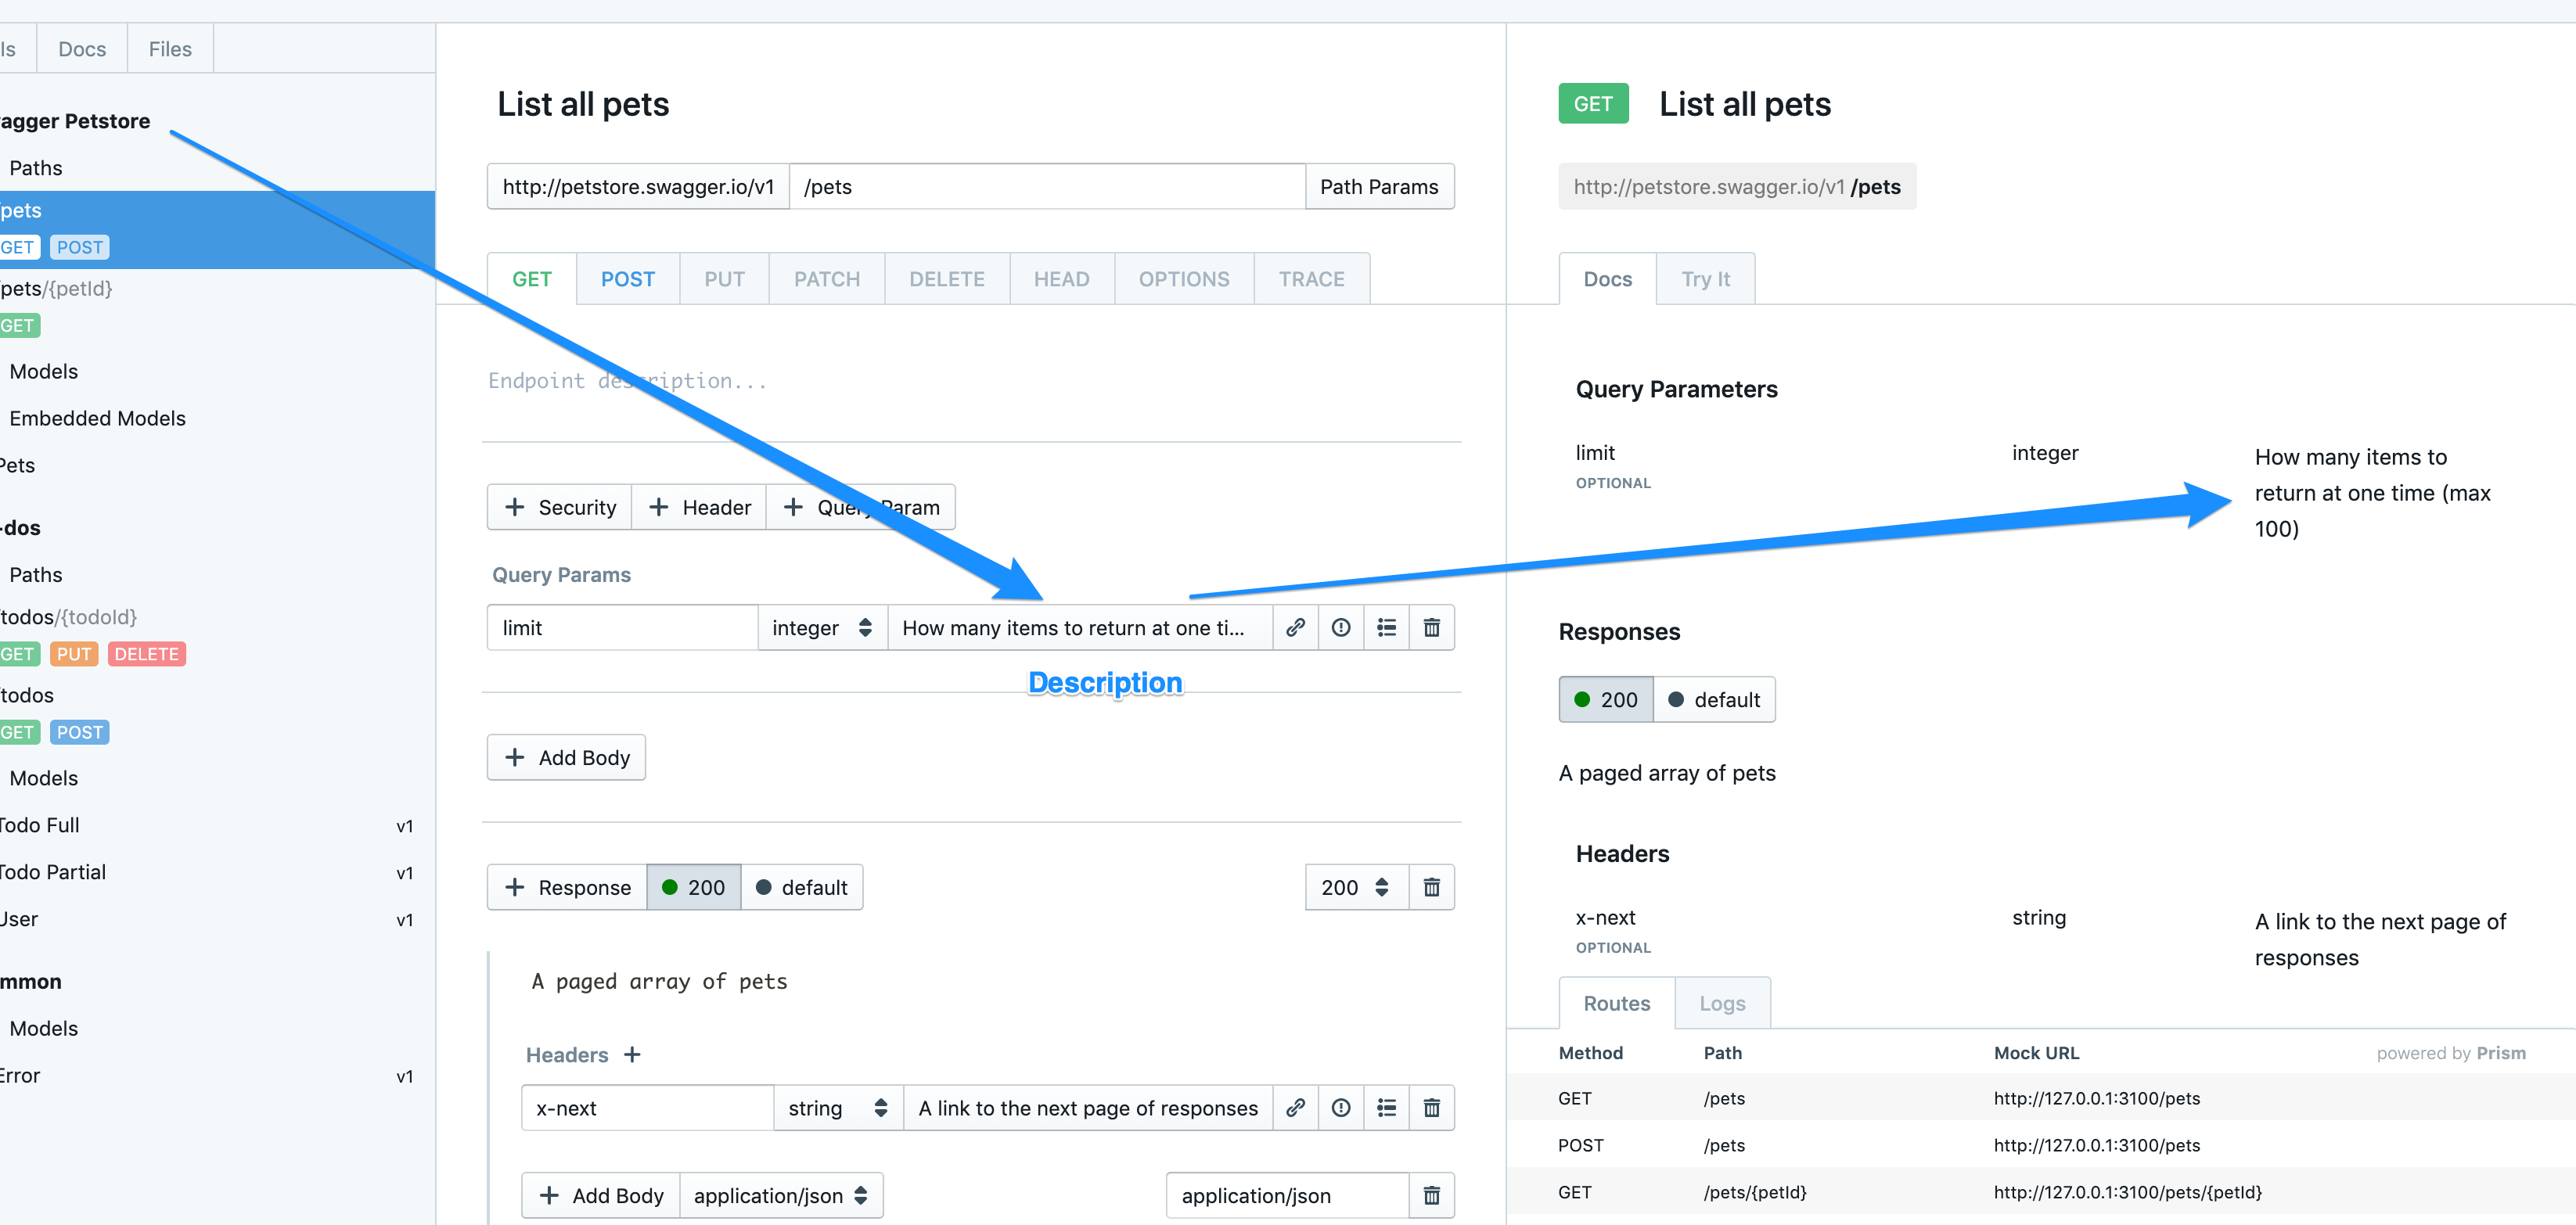Switch response view to default in editor

802,887
